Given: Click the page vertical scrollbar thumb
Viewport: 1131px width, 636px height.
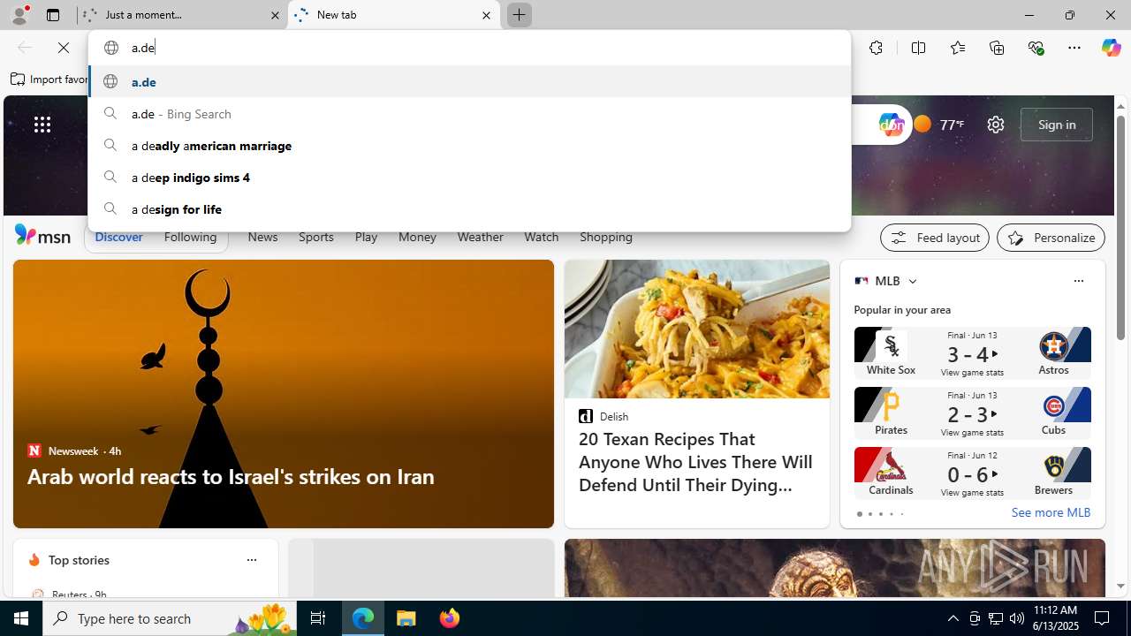Looking at the screenshot, I should (x=1120, y=227).
